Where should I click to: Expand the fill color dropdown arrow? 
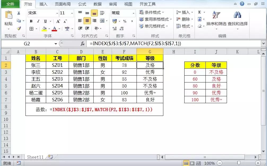(49, 28)
